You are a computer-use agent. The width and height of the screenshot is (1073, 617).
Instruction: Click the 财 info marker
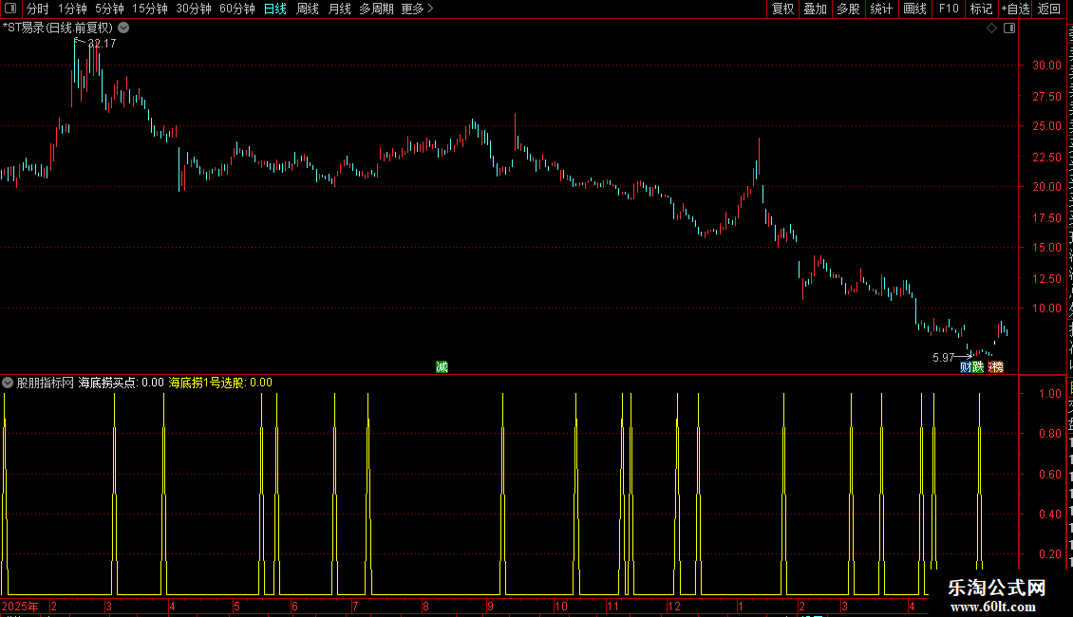(x=966, y=367)
